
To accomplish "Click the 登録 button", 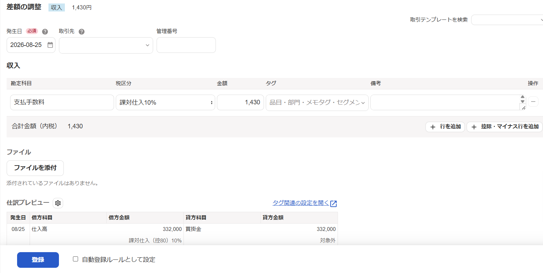I will tap(38, 260).
